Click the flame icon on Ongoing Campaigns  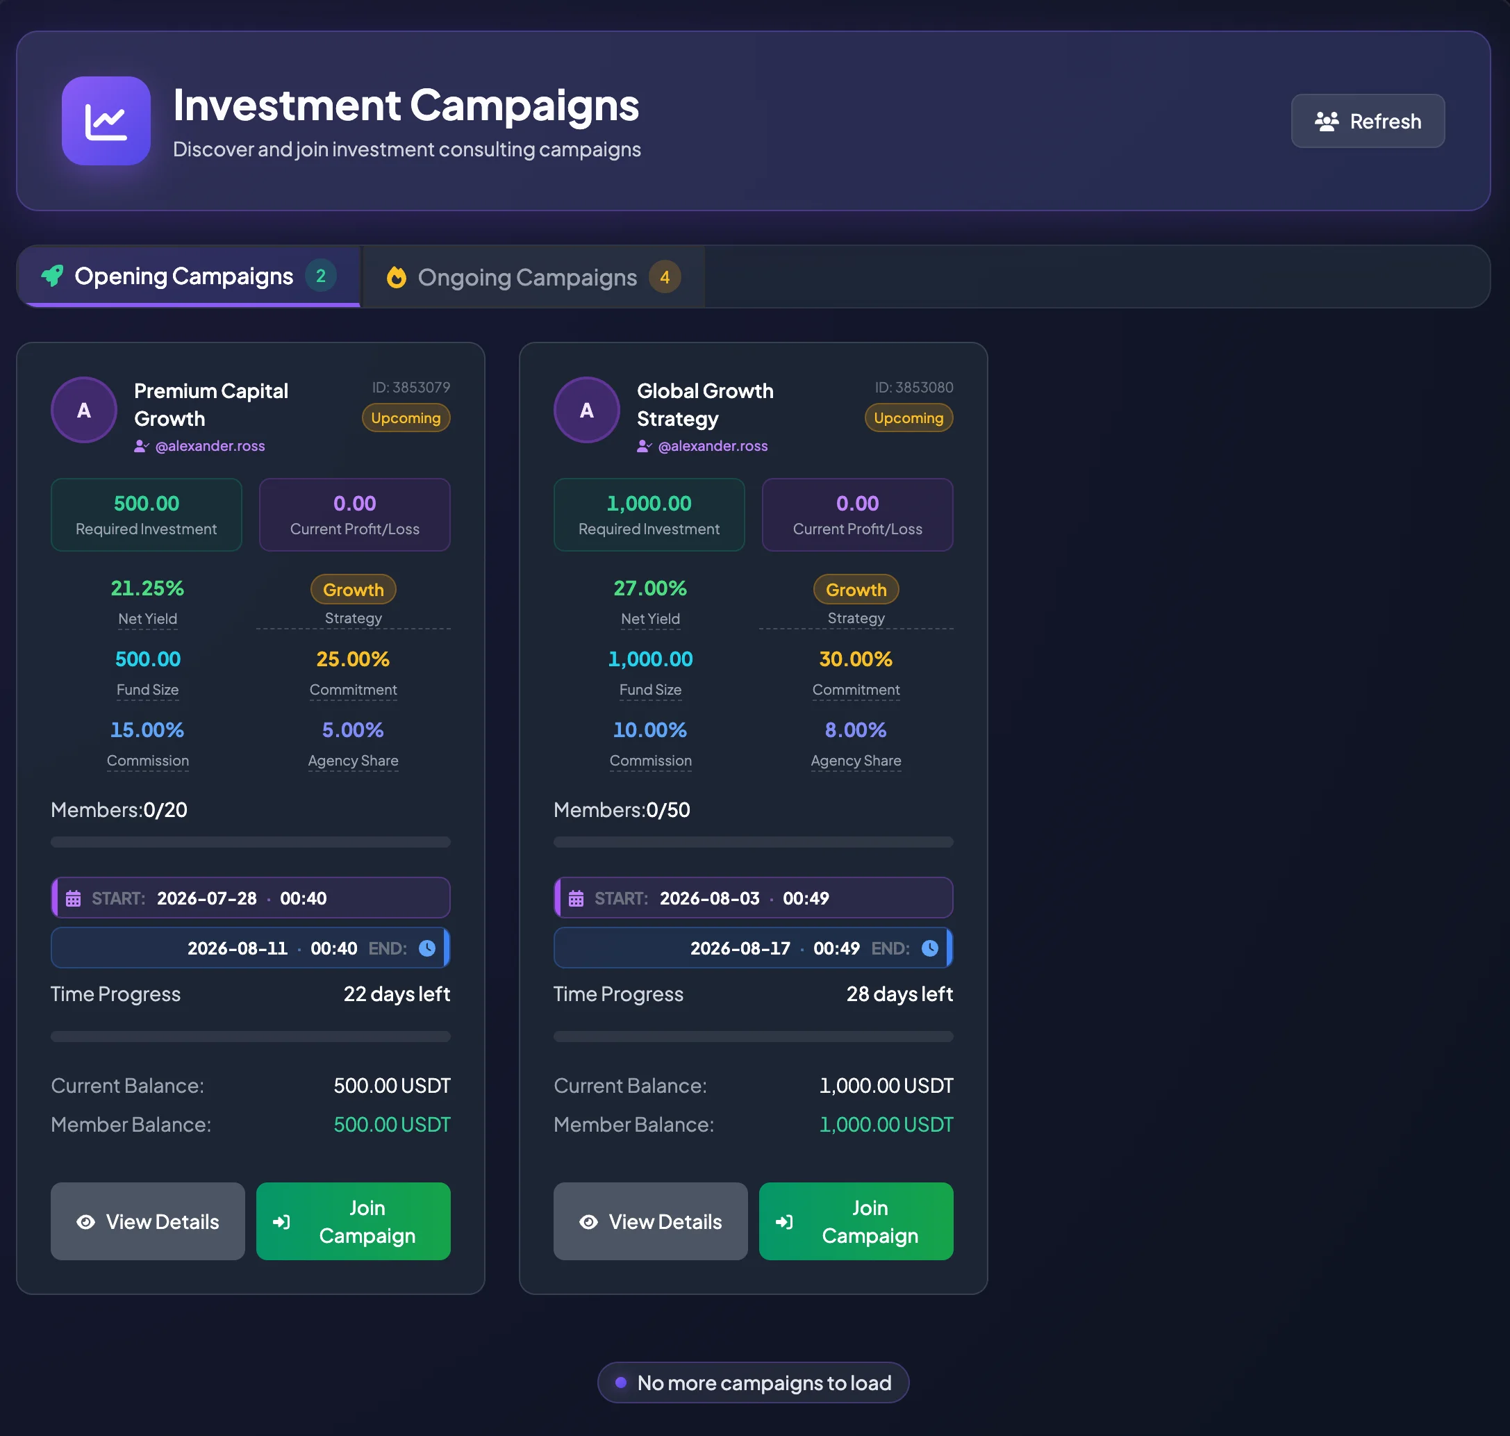(x=397, y=277)
